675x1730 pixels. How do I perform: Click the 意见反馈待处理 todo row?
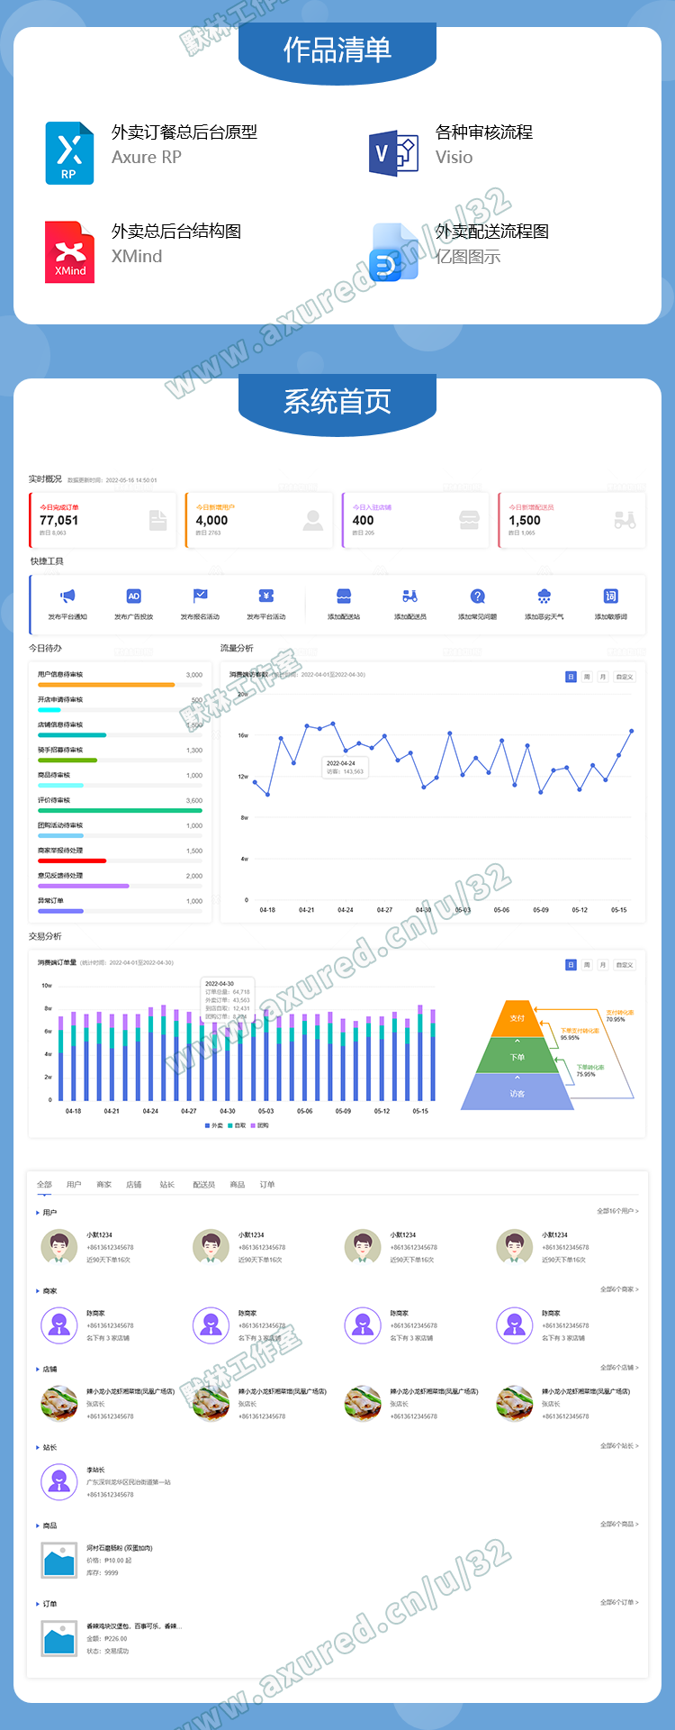click(120, 880)
